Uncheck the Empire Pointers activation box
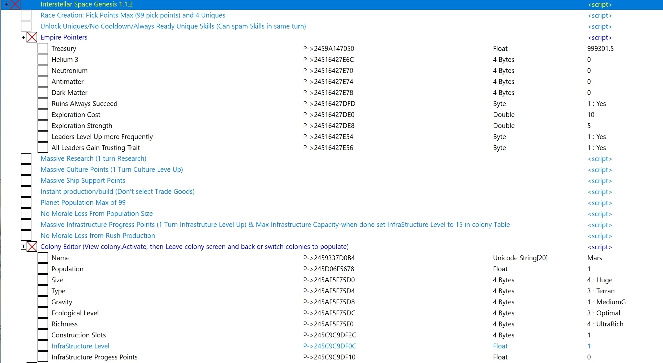 coord(32,37)
